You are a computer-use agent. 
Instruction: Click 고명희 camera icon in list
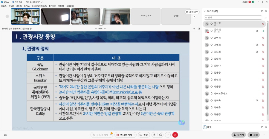click(x=257, y=45)
